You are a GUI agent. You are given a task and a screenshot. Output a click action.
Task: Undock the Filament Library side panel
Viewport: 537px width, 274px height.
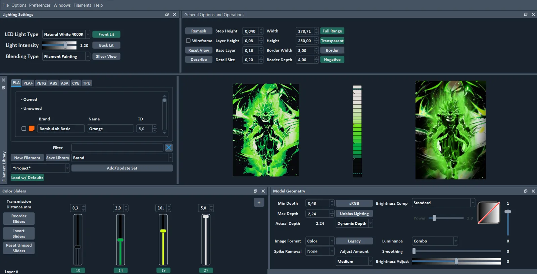3,88
